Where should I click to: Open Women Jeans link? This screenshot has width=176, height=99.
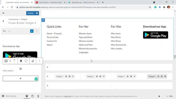[x=85, y=34]
